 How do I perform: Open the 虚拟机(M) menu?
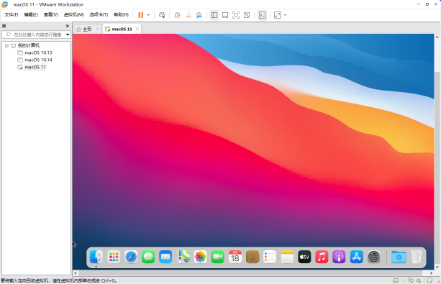click(74, 14)
